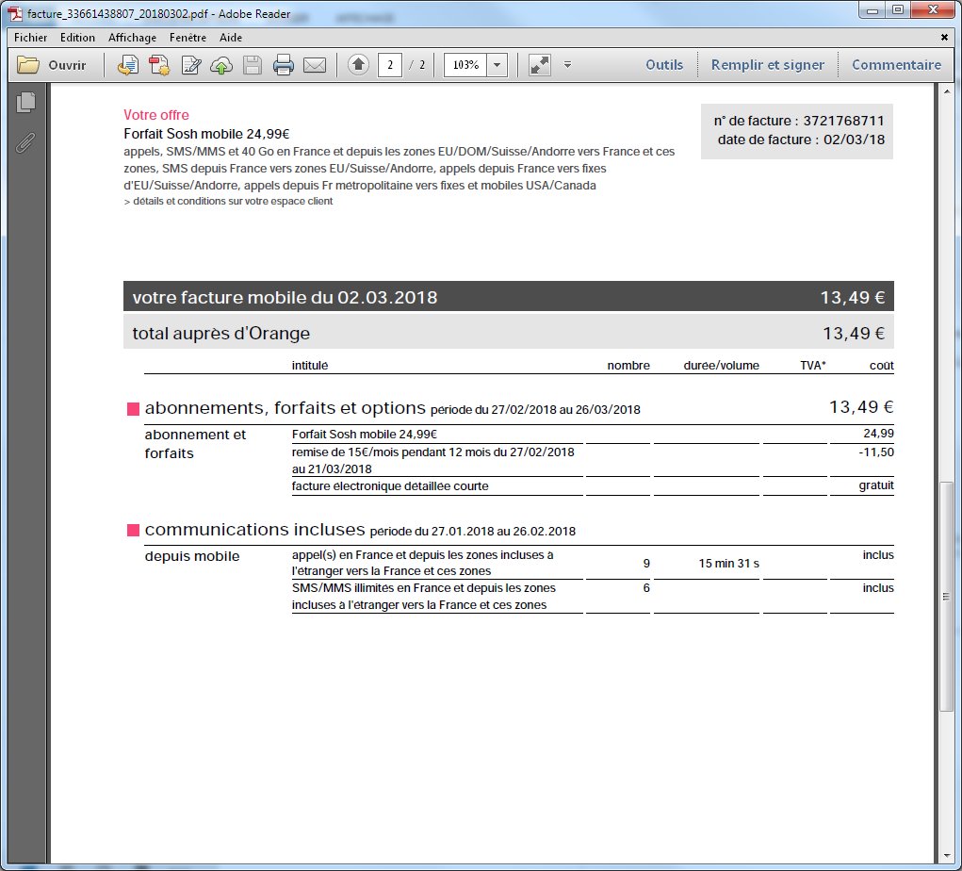Open the Affichage menu

[x=132, y=38]
